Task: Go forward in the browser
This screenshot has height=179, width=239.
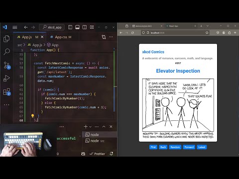Action: [127, 33]
